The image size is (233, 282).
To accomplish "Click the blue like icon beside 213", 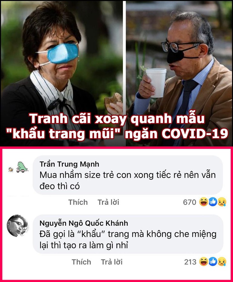I will (213, 262).
